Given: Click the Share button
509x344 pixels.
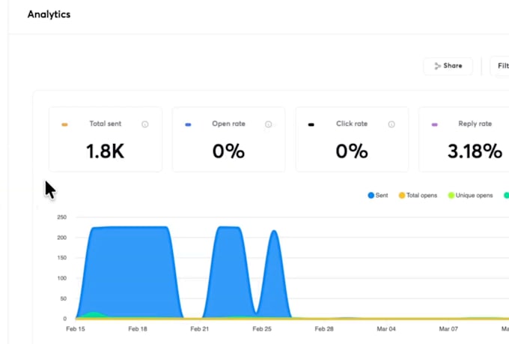Looking at the screenshot, I should (x=448, y=66).
